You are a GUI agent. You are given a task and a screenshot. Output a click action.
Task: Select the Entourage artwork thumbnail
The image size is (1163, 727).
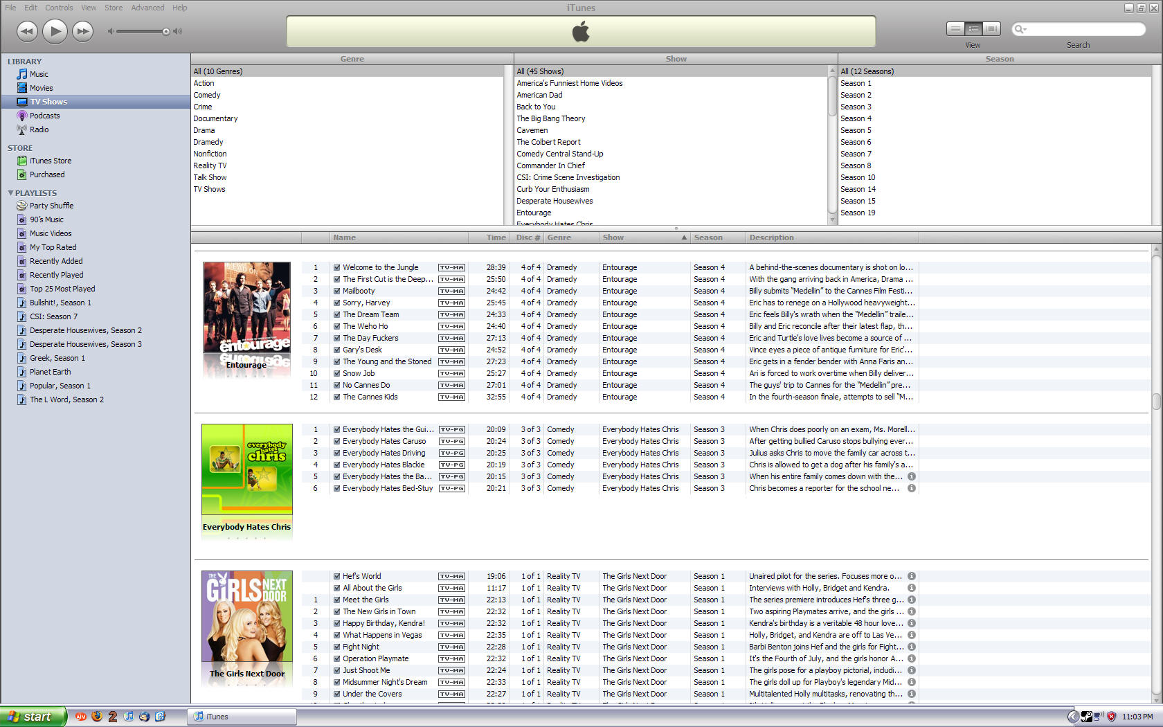pos(246,307)
